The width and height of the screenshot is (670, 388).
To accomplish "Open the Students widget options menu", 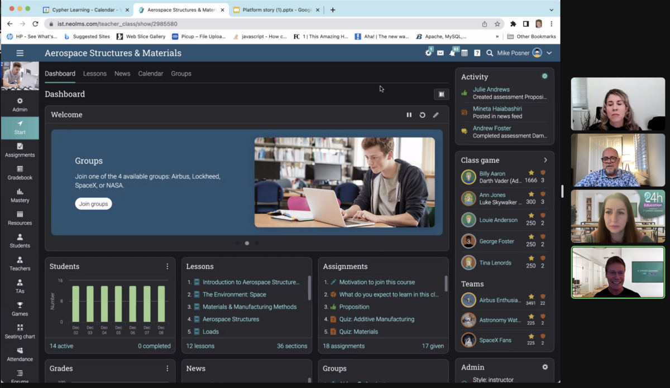I will click(167, 266).
